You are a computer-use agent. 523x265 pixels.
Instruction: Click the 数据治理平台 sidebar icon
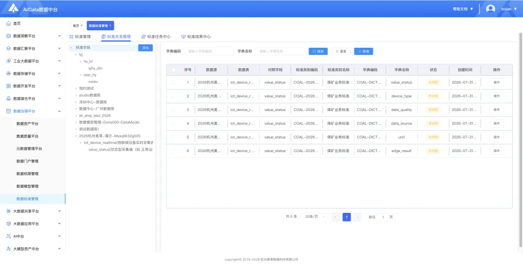[x=9, y=111]
